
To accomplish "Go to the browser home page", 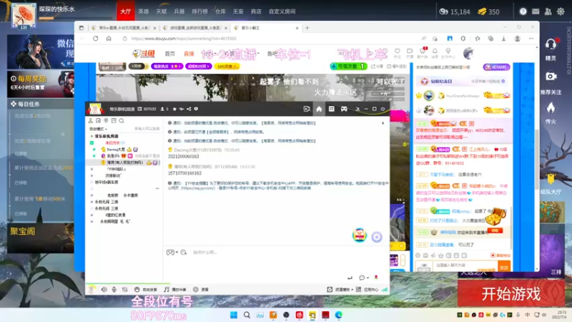I will (x=109, y=39).
